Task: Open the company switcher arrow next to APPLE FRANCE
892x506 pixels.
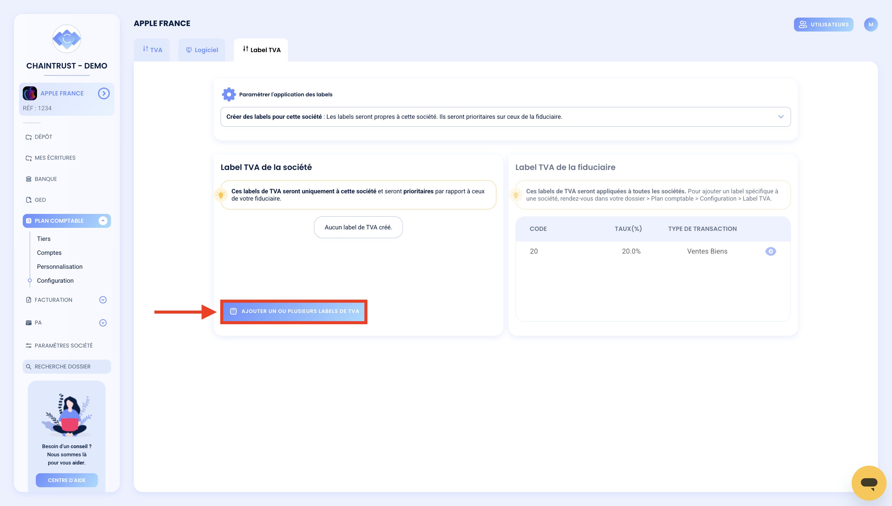Action: point(104,93)
